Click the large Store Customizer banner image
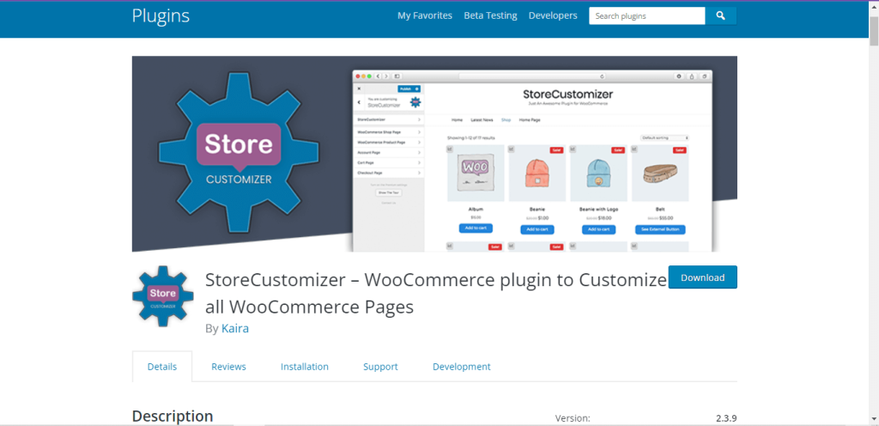Screen dimensions: 879x426 434,154
